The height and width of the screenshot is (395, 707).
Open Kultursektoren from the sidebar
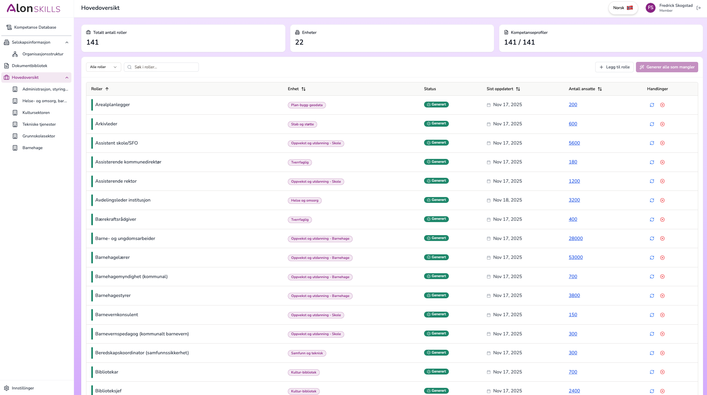tap(36, 112)
